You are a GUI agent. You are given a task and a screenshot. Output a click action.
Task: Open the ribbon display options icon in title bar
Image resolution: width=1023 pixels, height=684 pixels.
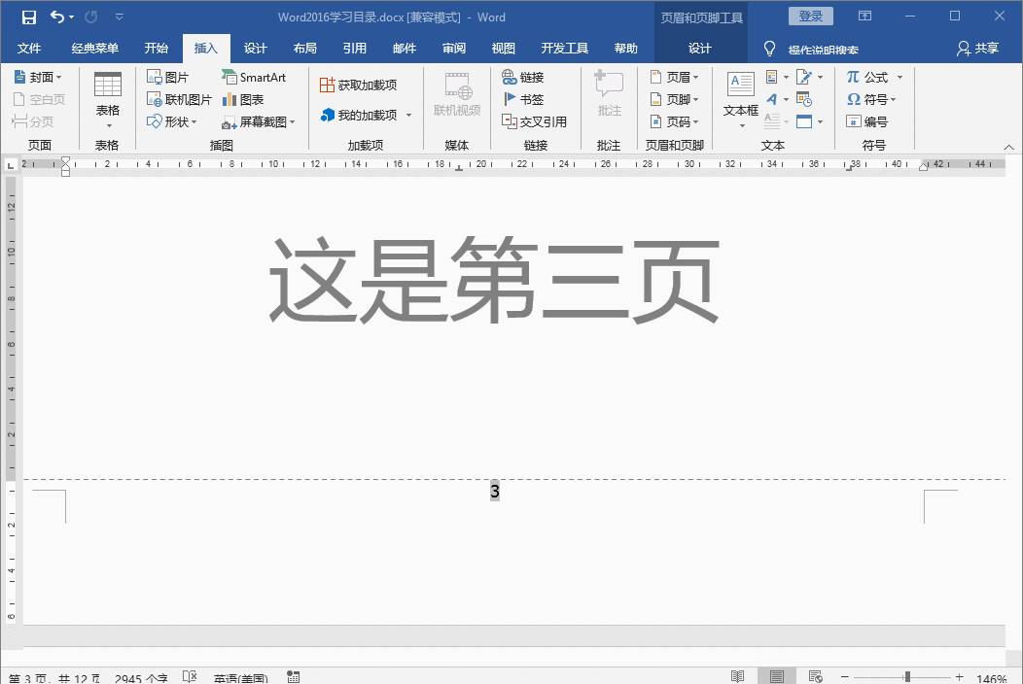[x=865, y=17]
